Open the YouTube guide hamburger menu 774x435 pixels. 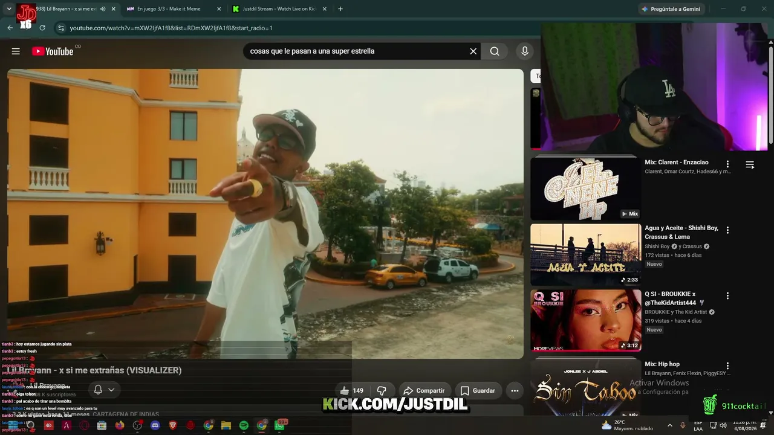[16, 51]
